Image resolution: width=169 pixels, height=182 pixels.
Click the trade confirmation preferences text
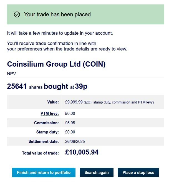click(67, 46)
